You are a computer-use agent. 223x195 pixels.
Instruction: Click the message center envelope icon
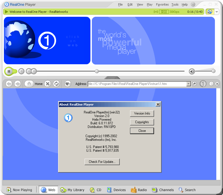[x=193, y=4]
